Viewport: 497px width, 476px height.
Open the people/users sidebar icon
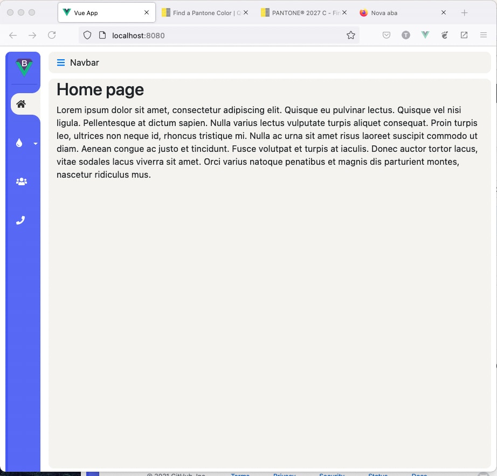21,181
